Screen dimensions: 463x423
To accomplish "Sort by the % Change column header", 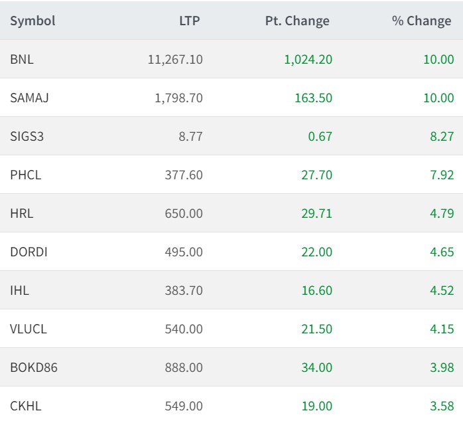I will tap(421, 21).
